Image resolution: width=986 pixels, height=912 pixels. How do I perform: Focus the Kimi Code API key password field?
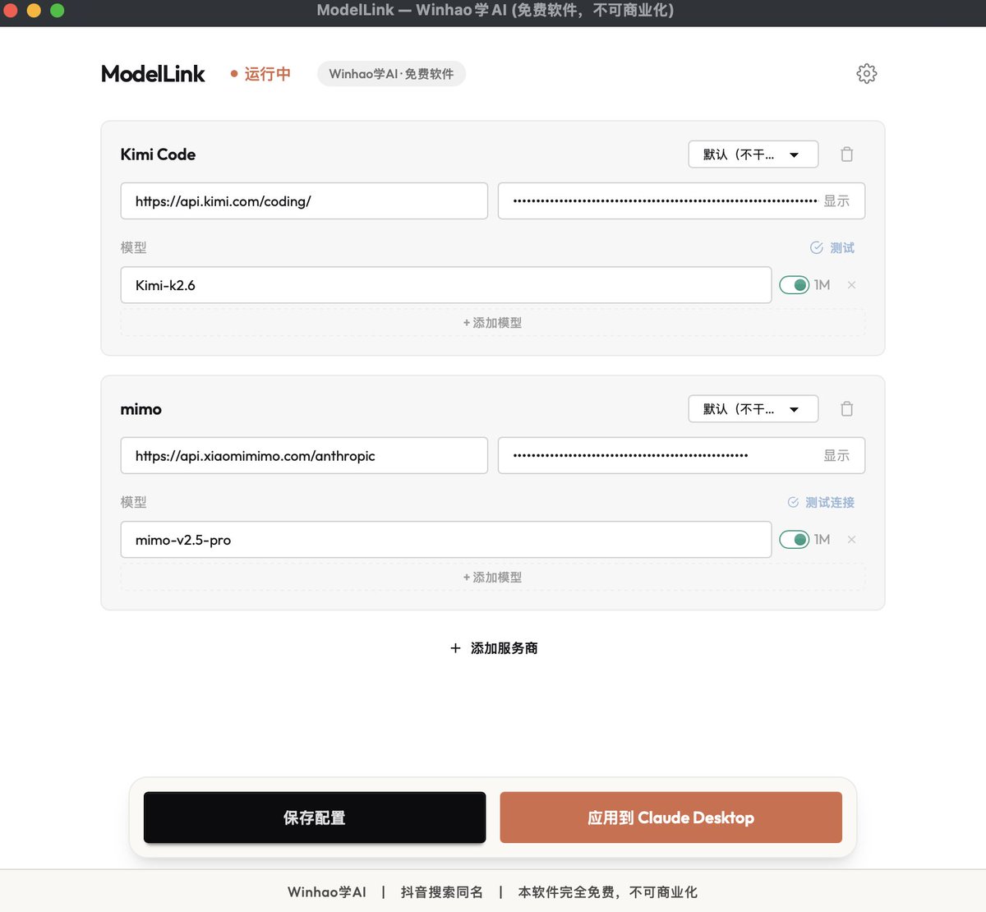tap(681, 201)
